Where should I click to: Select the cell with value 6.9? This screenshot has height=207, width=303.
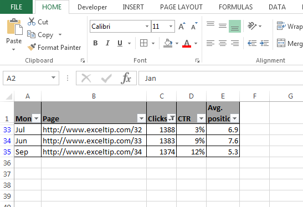[223, 130]
